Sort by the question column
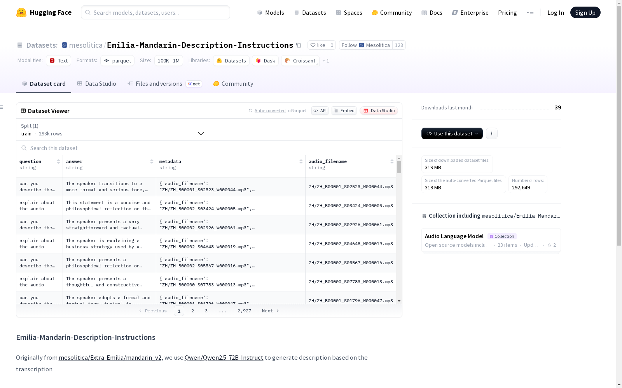 click(58, 161)
